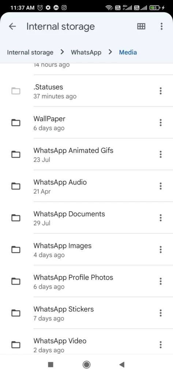Open the top-right overflow menu

(162, 26)
